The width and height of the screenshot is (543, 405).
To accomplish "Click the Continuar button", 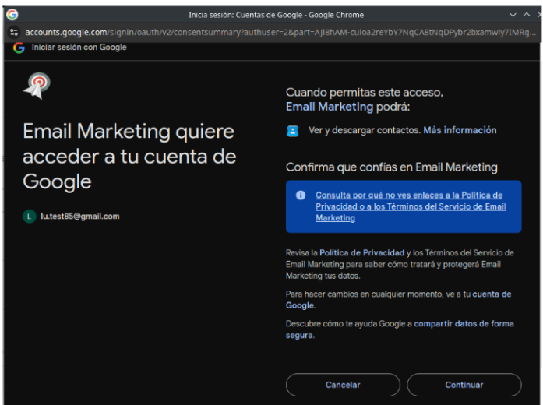I will (464, 385).
